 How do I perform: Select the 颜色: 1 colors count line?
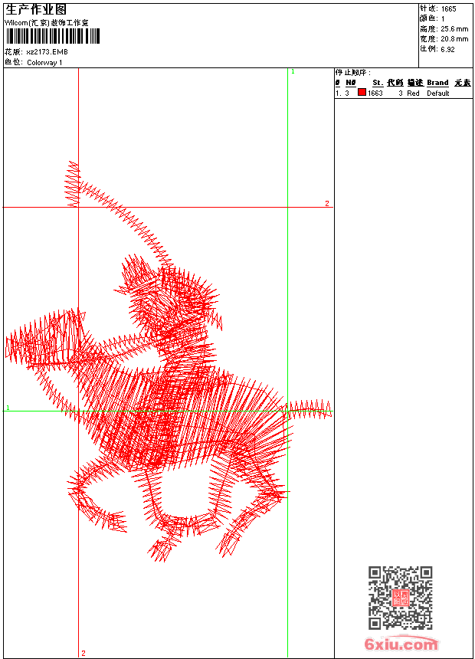coord(432,19)
